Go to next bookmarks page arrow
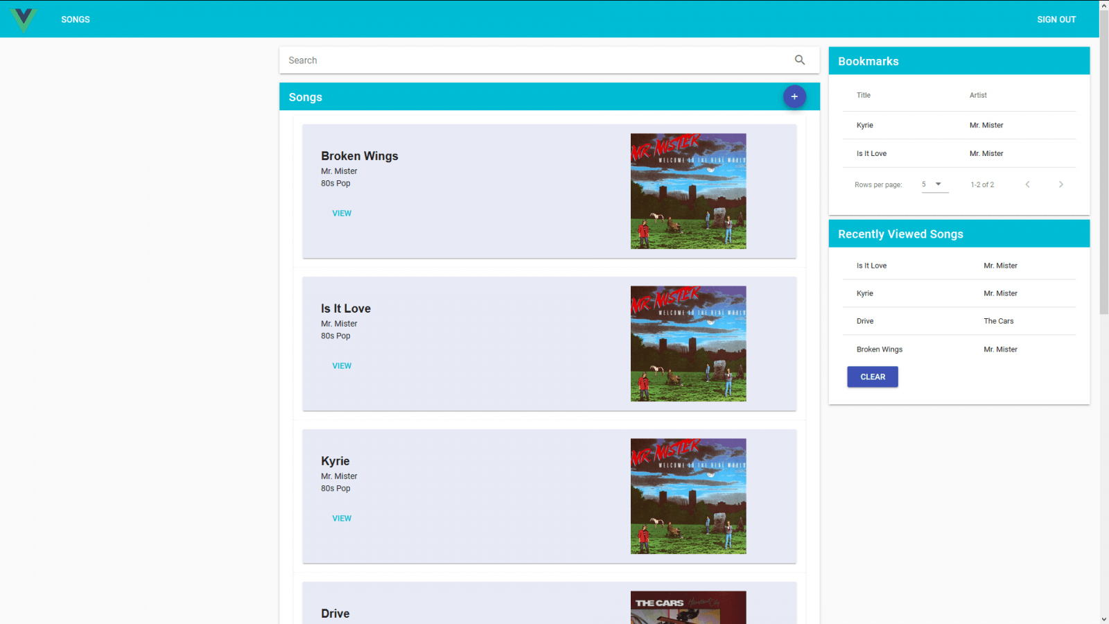Viewport: 1109px width, 624px height. (1060, 184)
